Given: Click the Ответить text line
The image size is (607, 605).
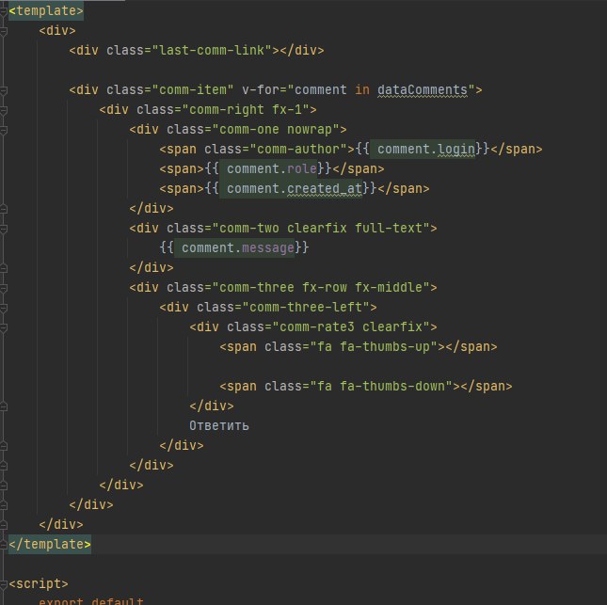Looking at the screenshot, I should [219, 426].
